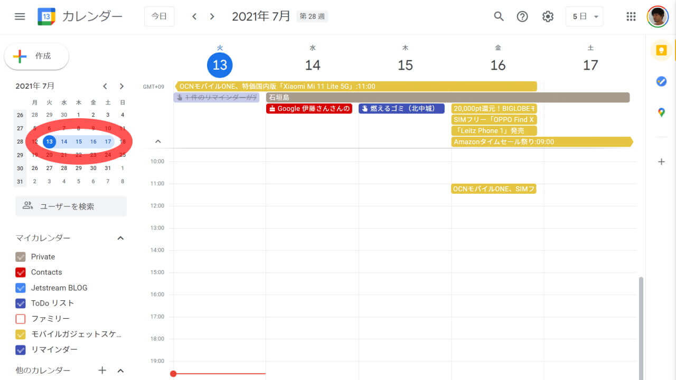The width and height of the screenshot is (676, 380).
Task: Open the 5日 view dropdown
Action: (584, 16)
